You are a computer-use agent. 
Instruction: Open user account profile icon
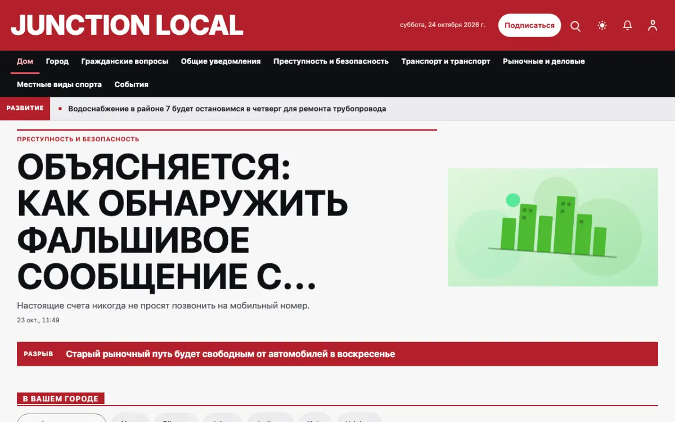point(652,25)
